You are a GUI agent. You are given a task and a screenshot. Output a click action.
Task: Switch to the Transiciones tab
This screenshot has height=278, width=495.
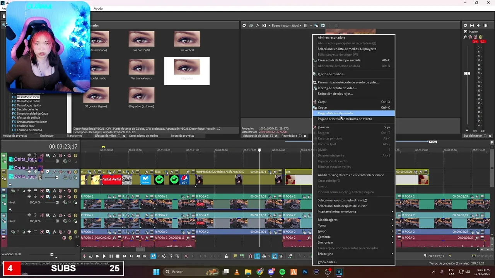pyautogui.click(x=74, y=136)
